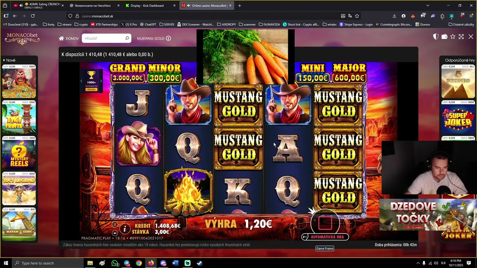Screen dimensions: 477x268
Task: List all tabs dropdown arrow
Action: pos(428,6)
